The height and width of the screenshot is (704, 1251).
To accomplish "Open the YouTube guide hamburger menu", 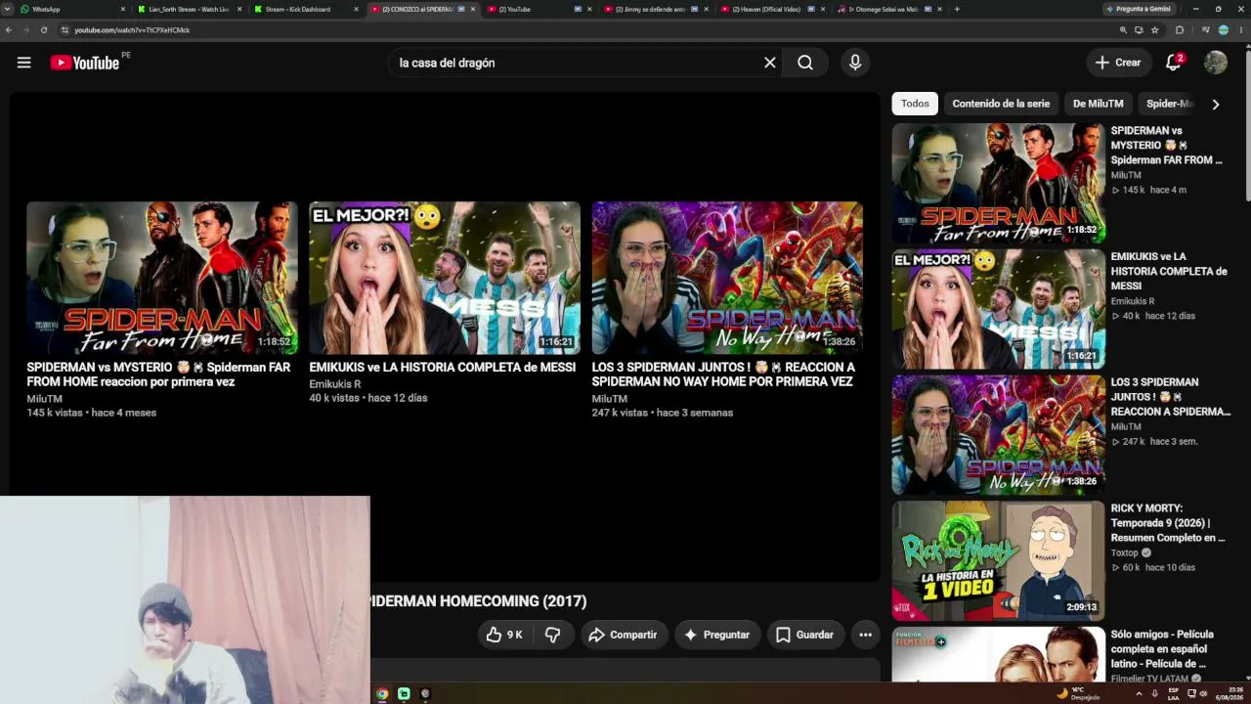I will click(x=24, y=63).
